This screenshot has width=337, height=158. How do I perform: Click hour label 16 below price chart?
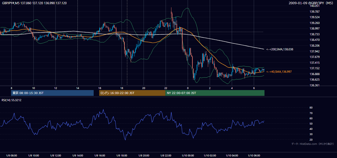tap(99, 88)
